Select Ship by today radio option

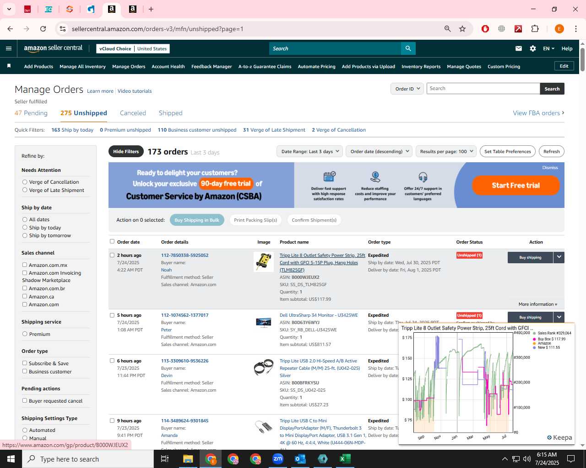[25, 228]
